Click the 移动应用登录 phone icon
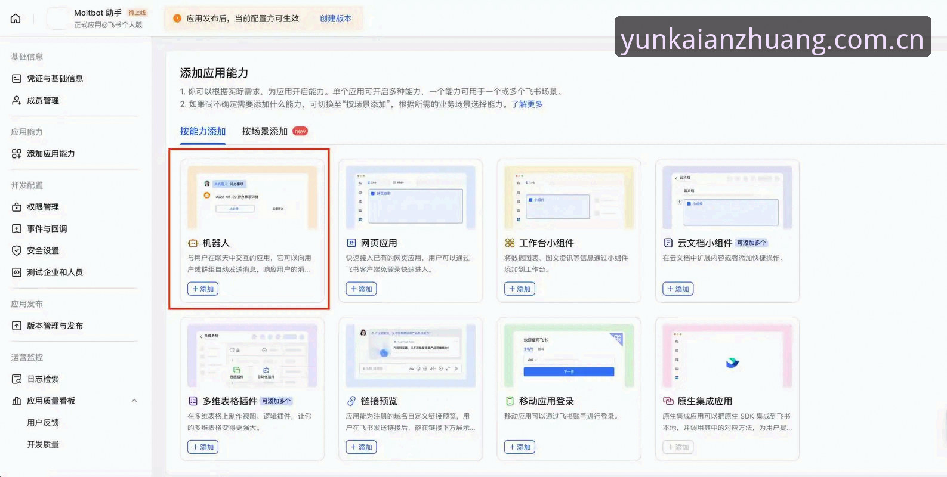The image size is (947, 477). click(510, 401)
